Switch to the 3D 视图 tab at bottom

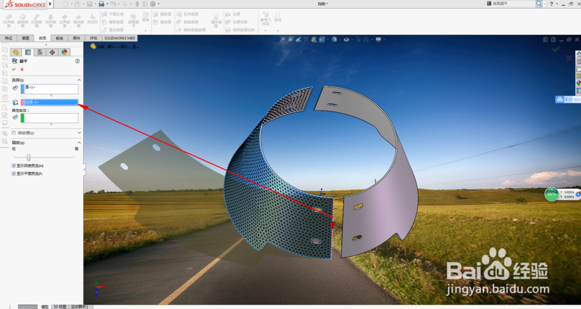tap(60, 307)
